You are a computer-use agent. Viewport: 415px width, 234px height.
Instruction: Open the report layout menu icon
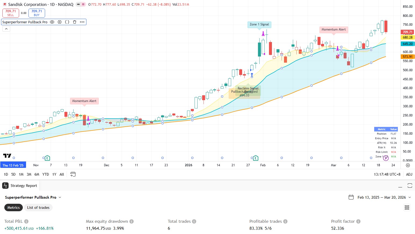pyautogui.click(x=407, y=207)
